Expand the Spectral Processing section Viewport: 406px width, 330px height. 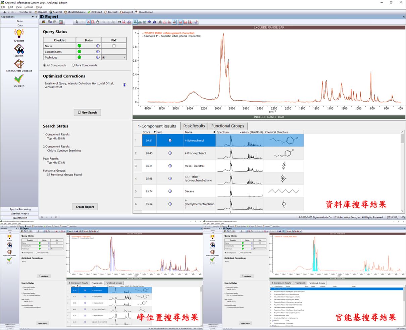[x=19, y=209]
